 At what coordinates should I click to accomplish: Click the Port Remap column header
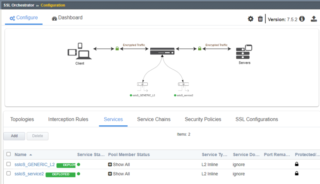coord(277,155)
